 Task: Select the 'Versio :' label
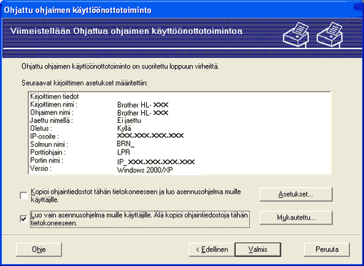tap(41, 168)
